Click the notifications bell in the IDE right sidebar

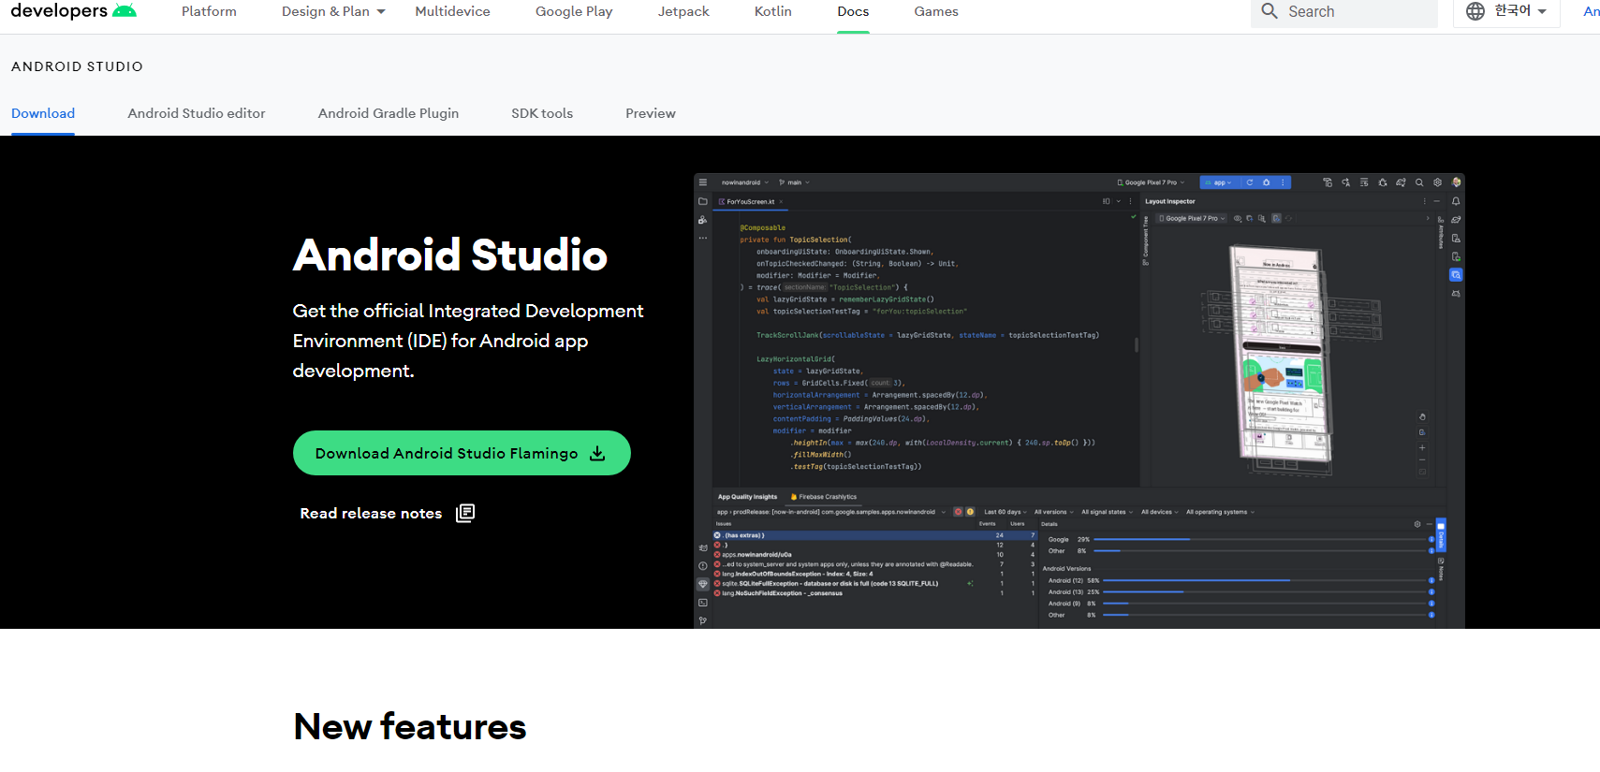click(x=1456, y=201)
